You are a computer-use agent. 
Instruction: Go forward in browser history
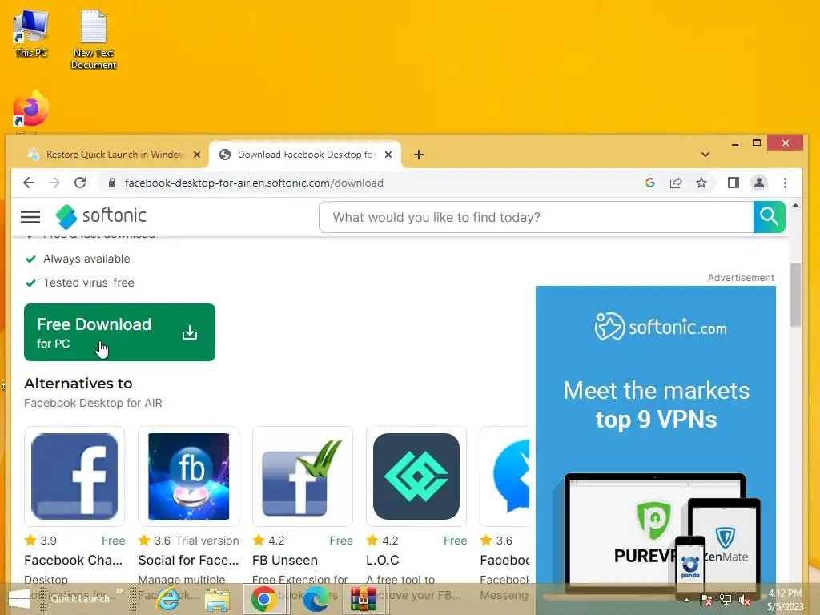tap(54, 183)
